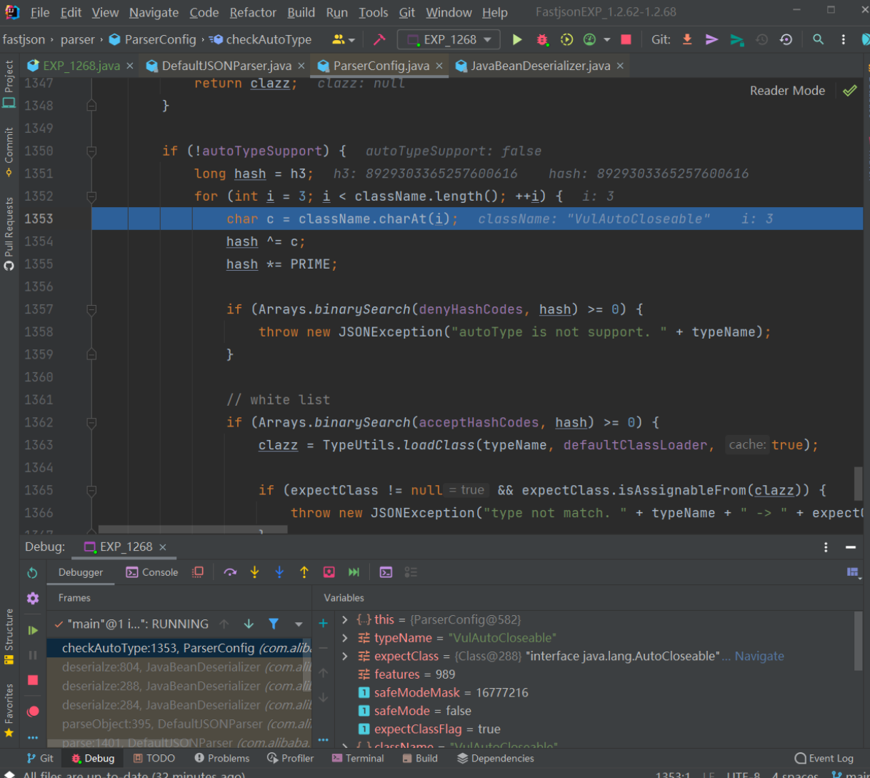Open the profiler run options dropdown arrow
Image resolution: width=870 pixels, height=778 pixels.
[x=607, y=39]
